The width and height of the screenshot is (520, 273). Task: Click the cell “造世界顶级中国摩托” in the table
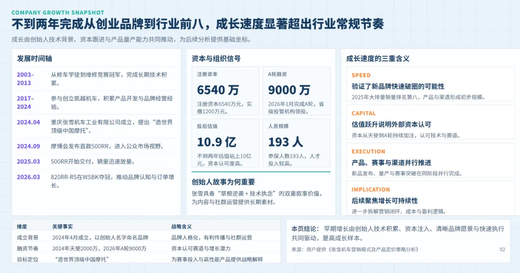(x=82, y=260)
